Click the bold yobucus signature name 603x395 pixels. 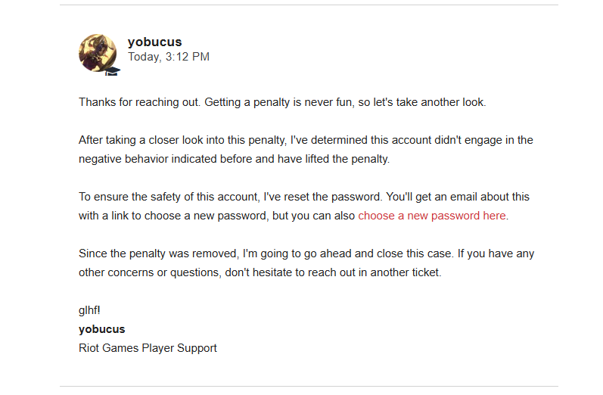pyautogui.click(x=102, y=329)
